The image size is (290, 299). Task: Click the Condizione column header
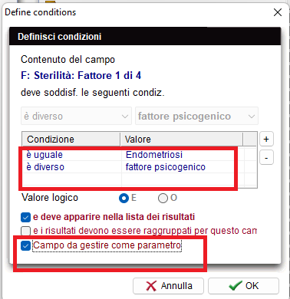coord(71,140)
